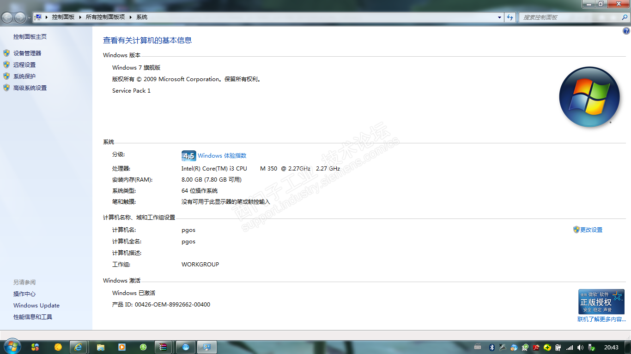Screen dimensions: 631x354
Task: Click the 8.00 GB installed memory value
Action: click(212, 180)
